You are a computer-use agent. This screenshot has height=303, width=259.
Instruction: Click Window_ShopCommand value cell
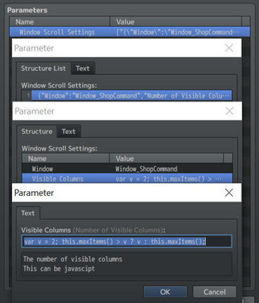(x=146, y=168)
